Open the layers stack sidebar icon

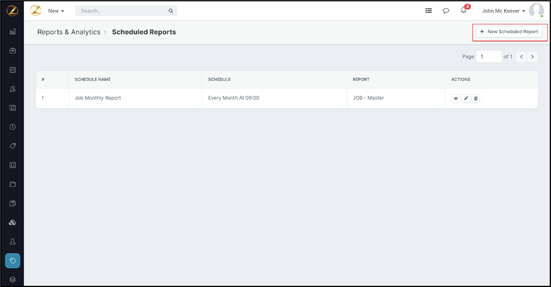(13, 279)
